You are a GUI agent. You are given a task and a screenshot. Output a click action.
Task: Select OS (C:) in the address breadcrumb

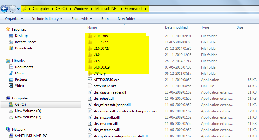pos(61,9)
